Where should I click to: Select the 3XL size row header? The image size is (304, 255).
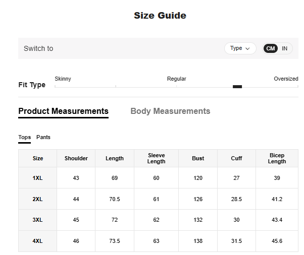(x=38, y=220)
